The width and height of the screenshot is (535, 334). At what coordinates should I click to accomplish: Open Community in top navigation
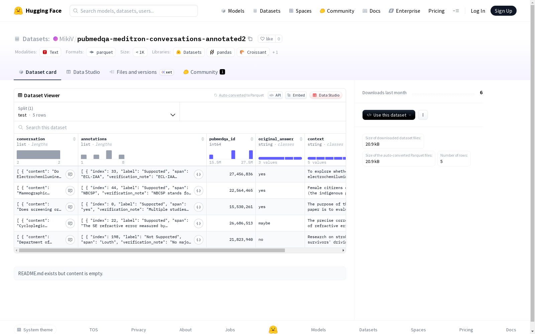point(337,11)
